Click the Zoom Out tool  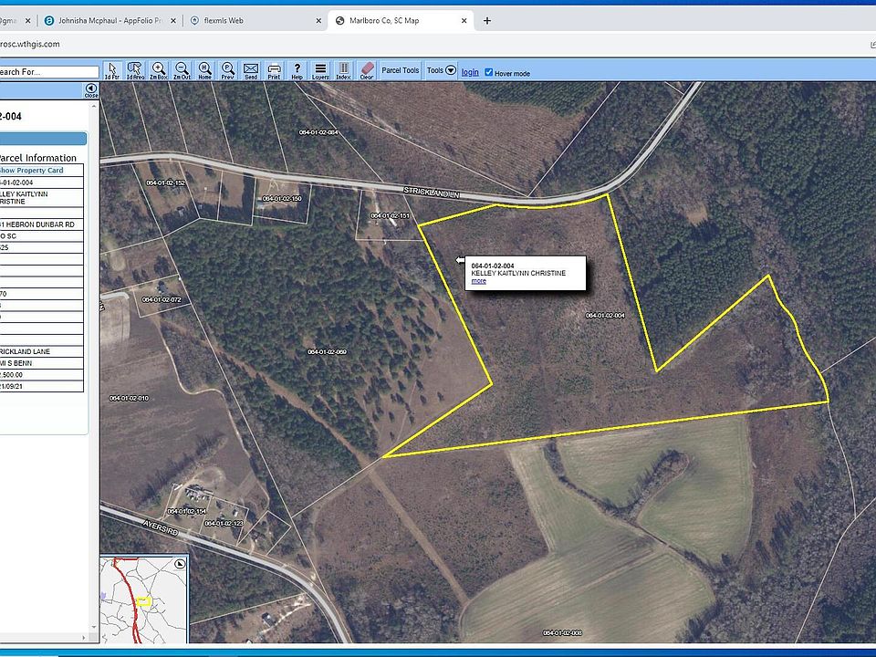point(182,70)
